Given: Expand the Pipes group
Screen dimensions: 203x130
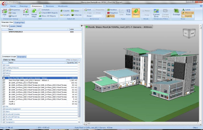Looking at the screenshot, I should tap(4, 65).
